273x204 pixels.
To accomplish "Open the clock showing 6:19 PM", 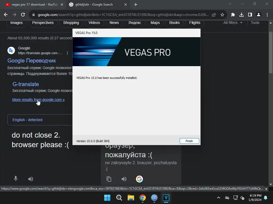I will (x=255, y=198).
